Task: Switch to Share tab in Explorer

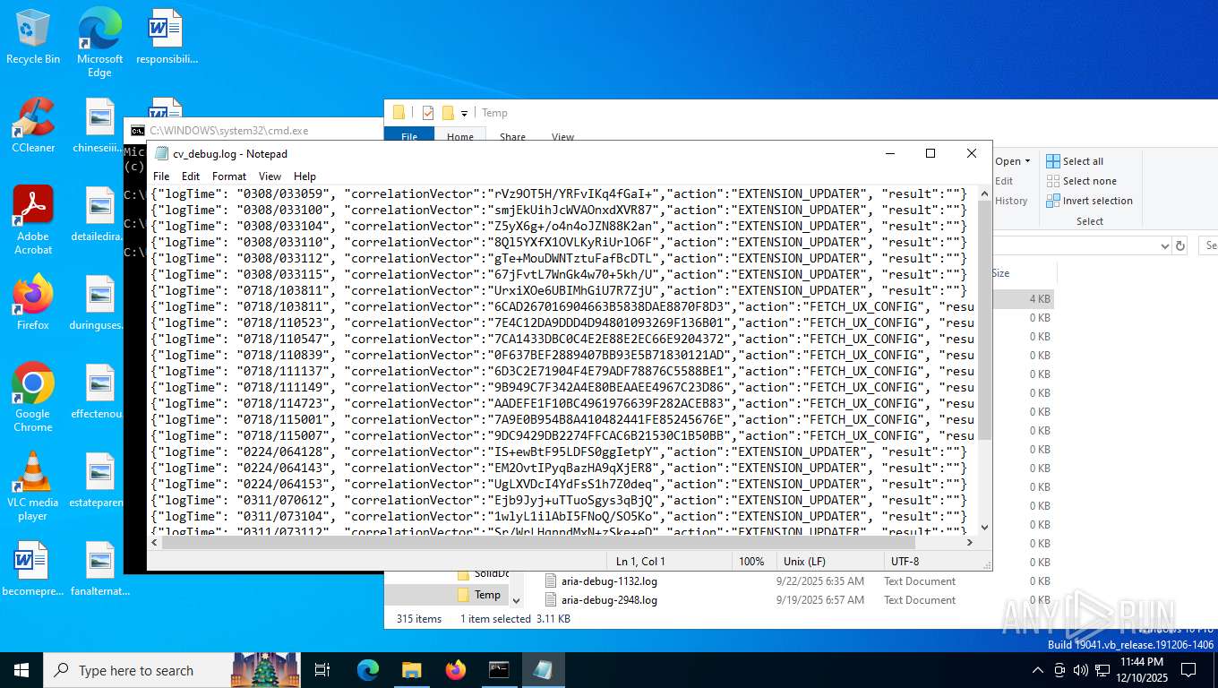Action: pyautogui.click(x=512, y=136)
